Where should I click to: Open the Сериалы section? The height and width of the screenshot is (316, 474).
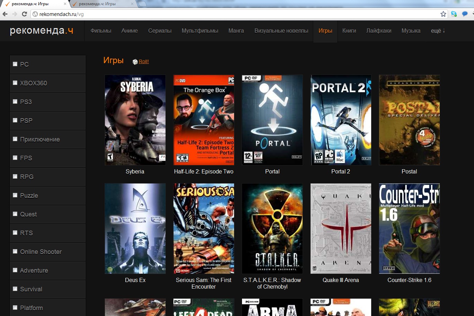pyautogui.click(x=160, y=31)
